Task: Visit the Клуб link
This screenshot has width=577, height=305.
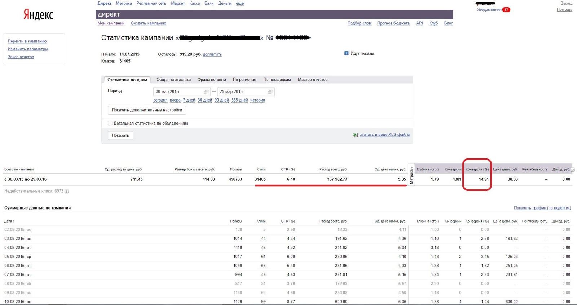Action: tap(433, 23)
